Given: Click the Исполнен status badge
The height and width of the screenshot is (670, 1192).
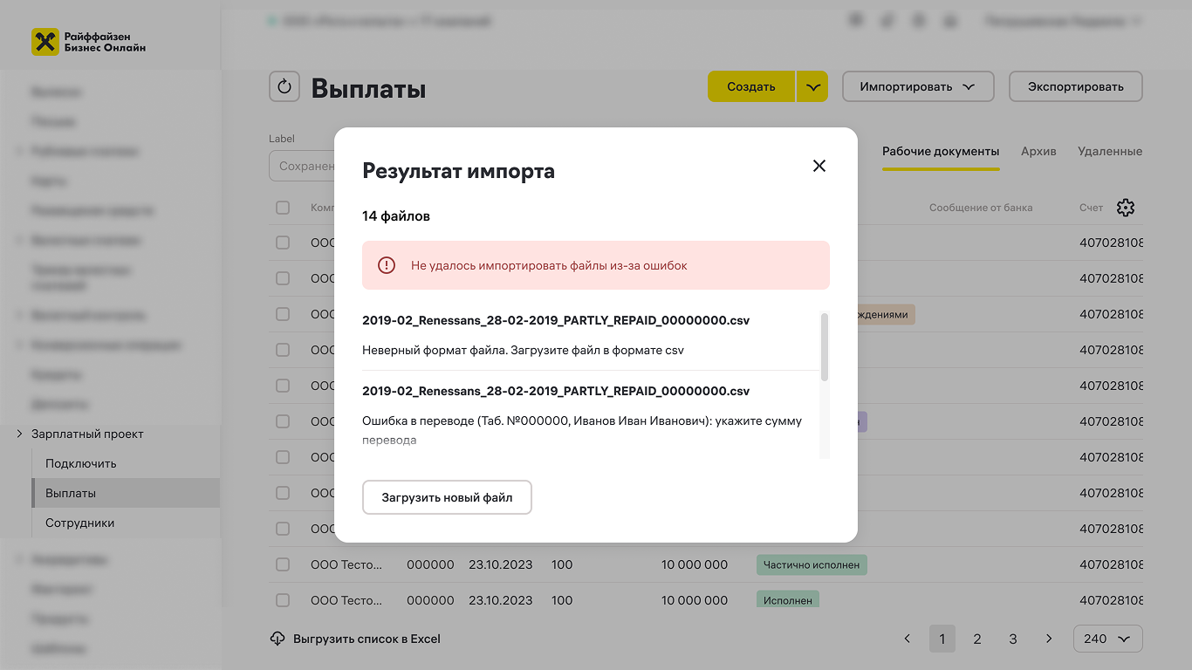Looking at the screenshot, I should (x=788, y=600).
